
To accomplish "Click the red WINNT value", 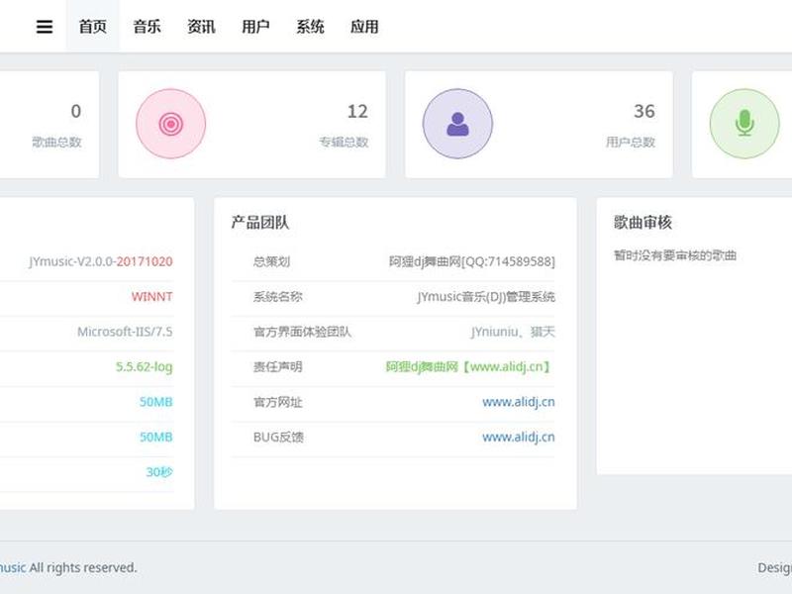I will [x=152, y=296].
